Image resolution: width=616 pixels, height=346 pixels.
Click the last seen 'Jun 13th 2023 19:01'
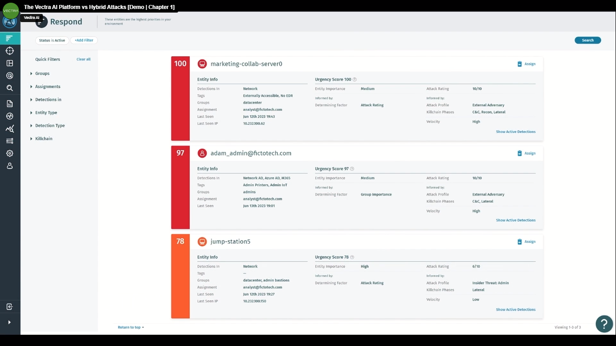pyautogui.click(x=259, y=206)
